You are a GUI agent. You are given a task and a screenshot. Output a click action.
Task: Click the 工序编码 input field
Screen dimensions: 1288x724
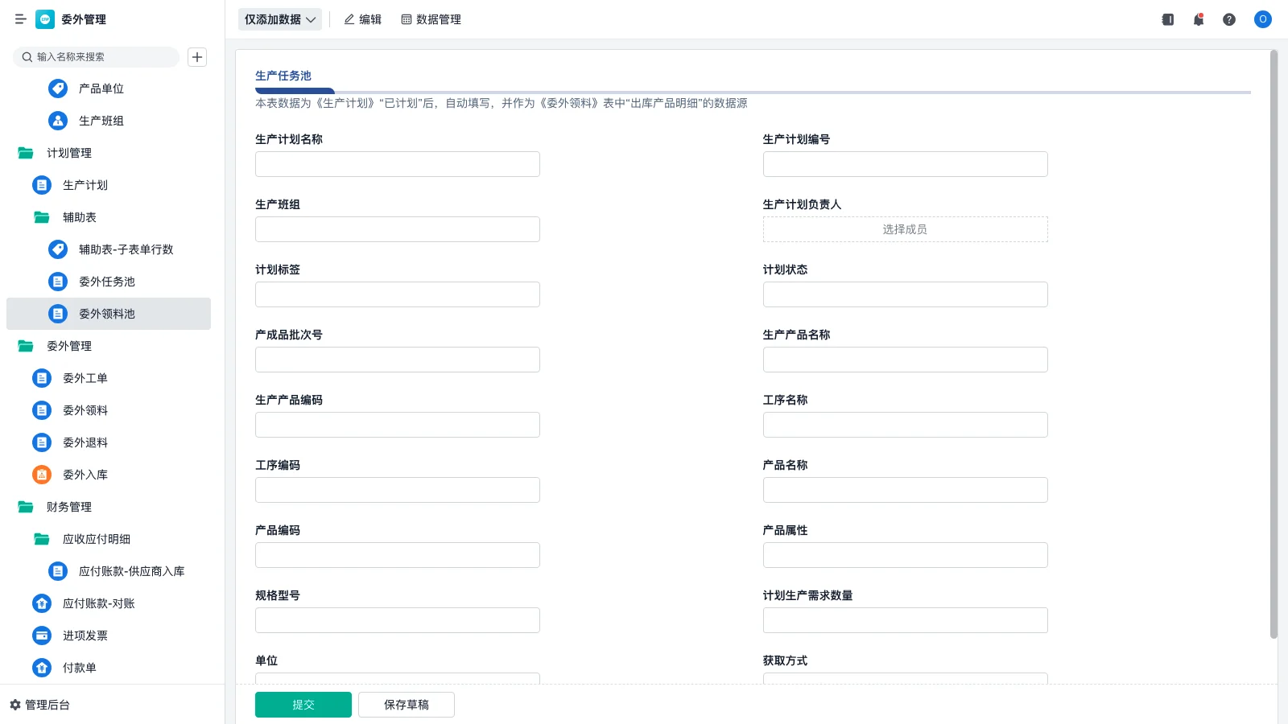click(x=398, y=490)
